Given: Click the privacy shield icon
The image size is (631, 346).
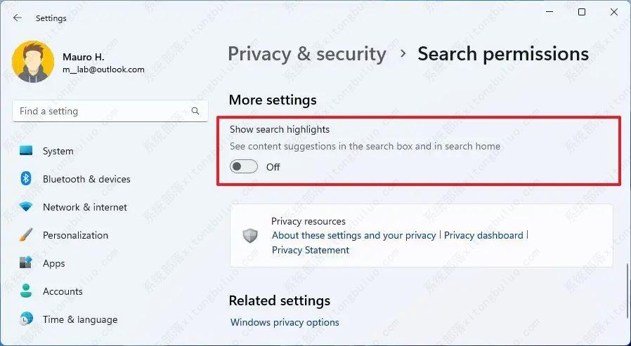Looking at the screenshot, I should click(x=250, y=236).
